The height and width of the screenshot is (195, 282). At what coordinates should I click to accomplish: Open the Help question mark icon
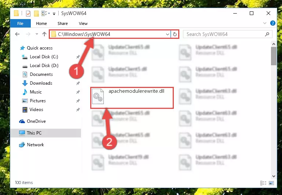(272, 23)
